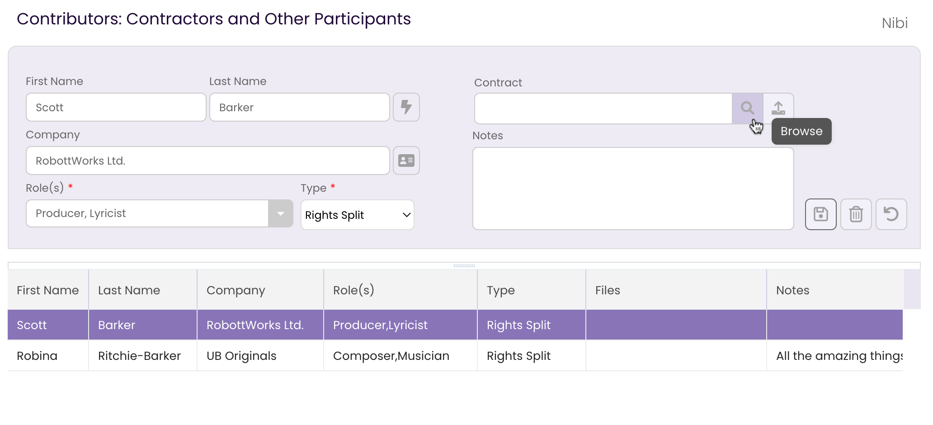933x425 pixels.
Task: Sort by the Last Name column header
Action: pos(143,290)
